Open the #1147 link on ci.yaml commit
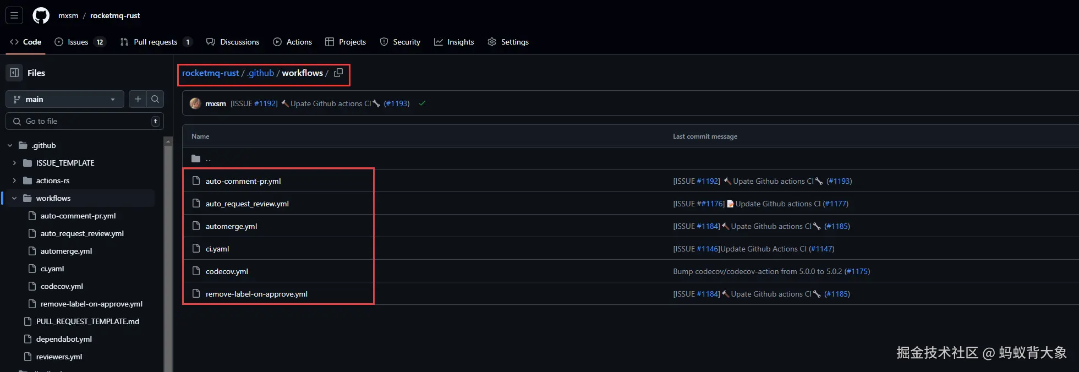The width and height of the screenshot is (1079, 372). (x=821, y=249)
